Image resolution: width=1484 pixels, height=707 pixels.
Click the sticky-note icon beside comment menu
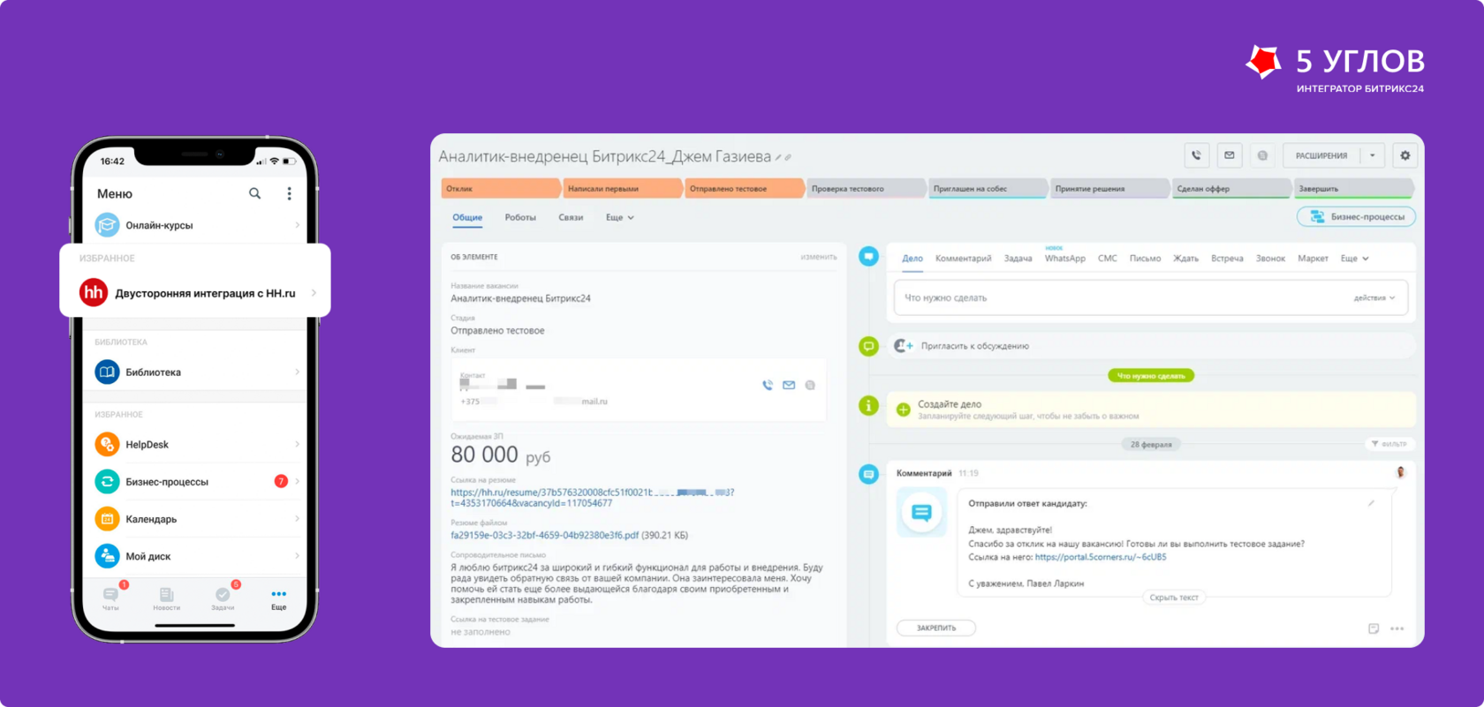(x=1373, y=628)
